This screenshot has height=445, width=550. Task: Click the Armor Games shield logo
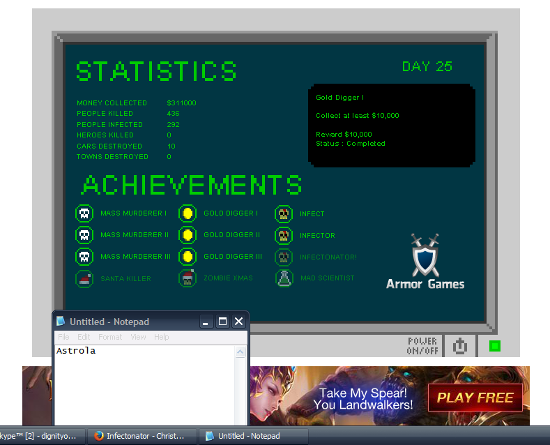tap(425, 255)
